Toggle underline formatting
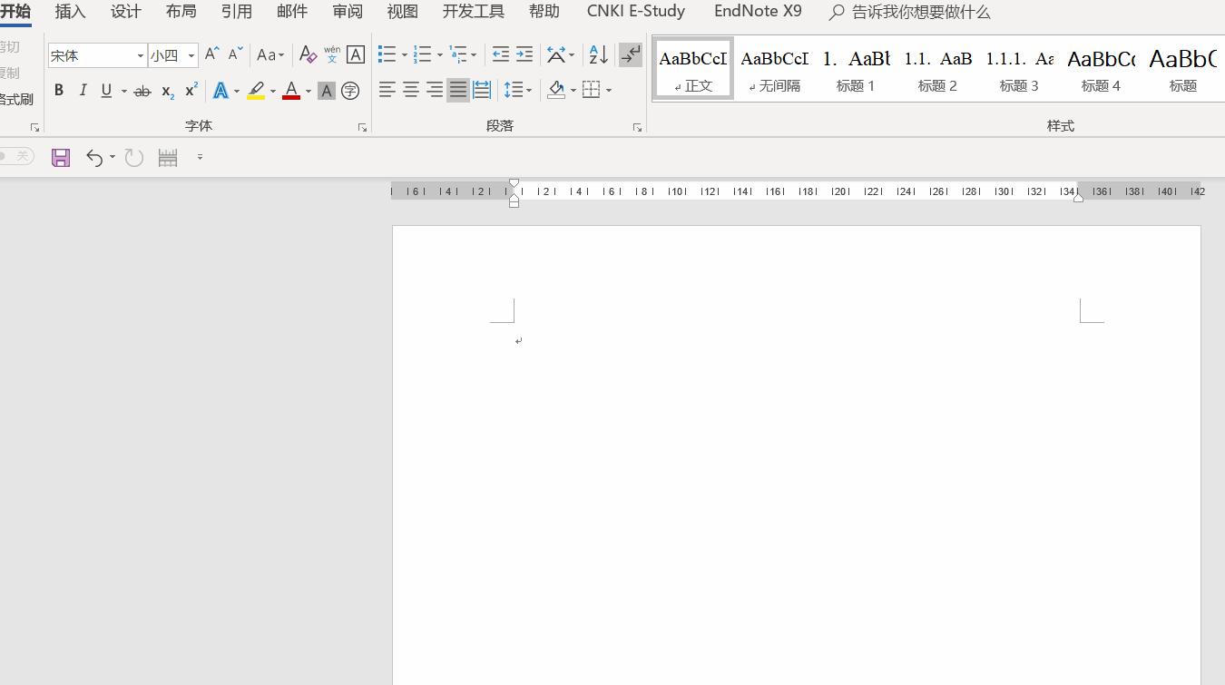1225x685 pixels. pos(106,90)
